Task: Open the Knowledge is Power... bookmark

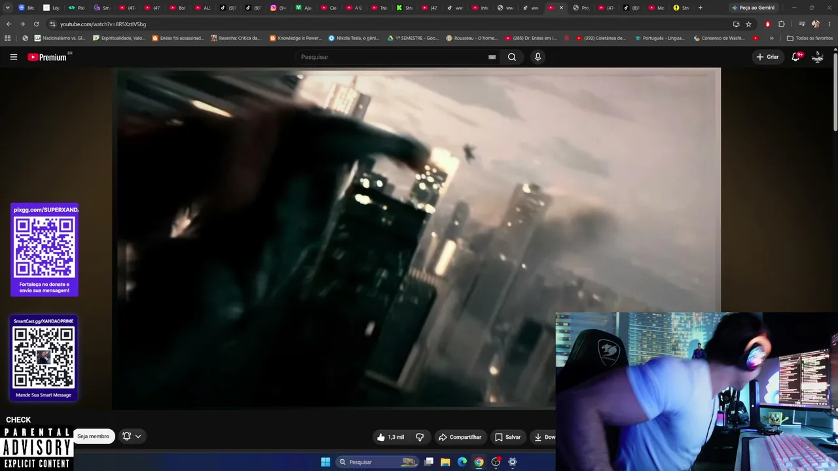Action: (296, 38)
